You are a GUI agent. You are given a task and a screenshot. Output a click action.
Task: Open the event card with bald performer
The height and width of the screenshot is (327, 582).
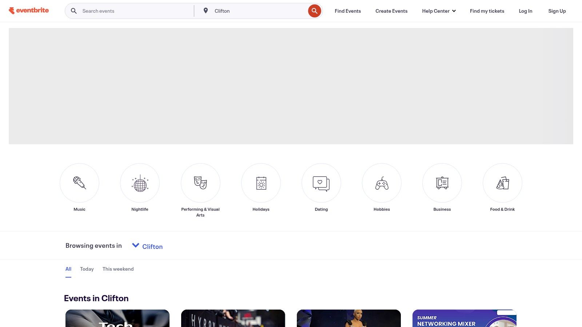pyautogui.click(x=349, y=318)
